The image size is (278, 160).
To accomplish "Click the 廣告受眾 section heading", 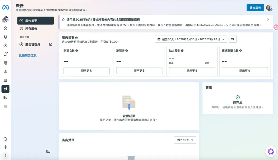I will [x=68, y=140].
